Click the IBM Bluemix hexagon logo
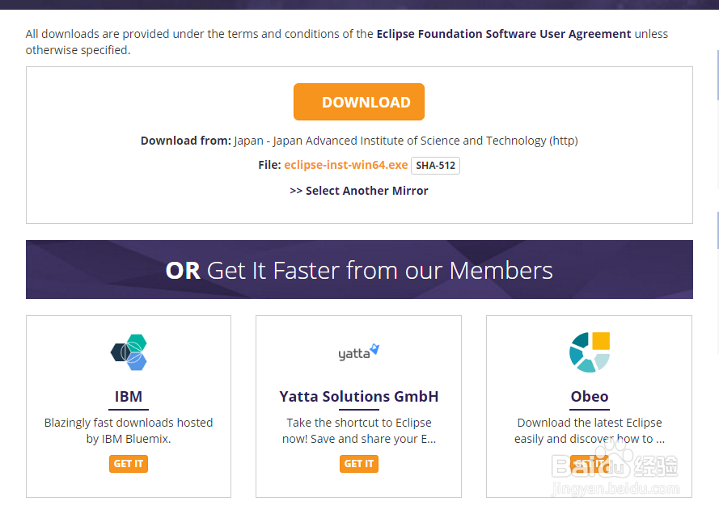Screen dimensions: 719x514 (129, 352)
